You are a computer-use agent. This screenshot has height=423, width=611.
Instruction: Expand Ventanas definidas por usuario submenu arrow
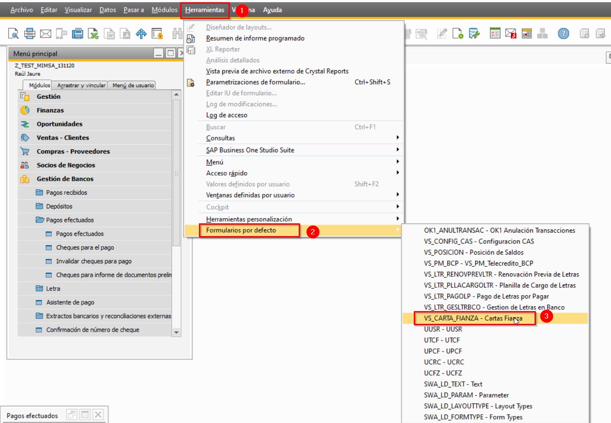[398, 194]
